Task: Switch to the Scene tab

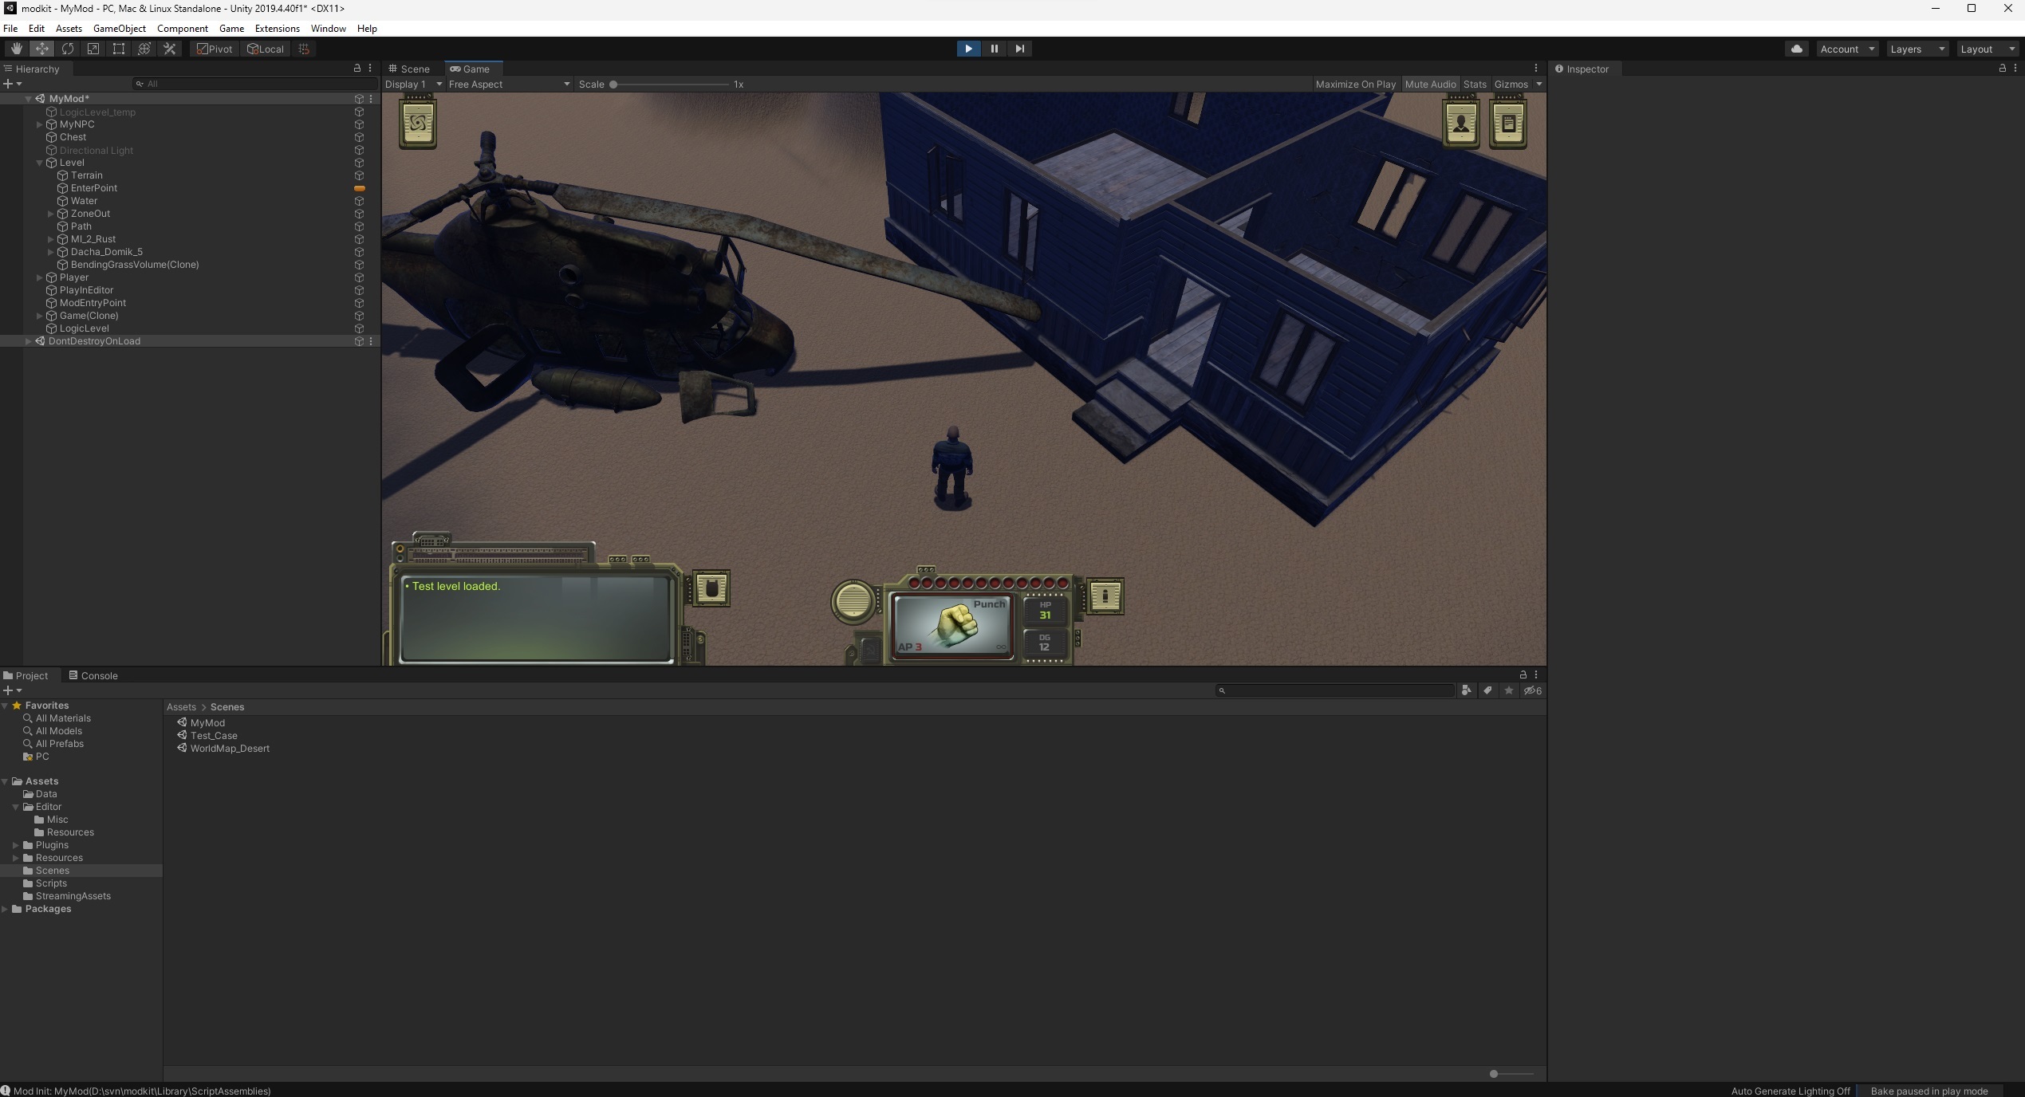Action: click(409, 69)
